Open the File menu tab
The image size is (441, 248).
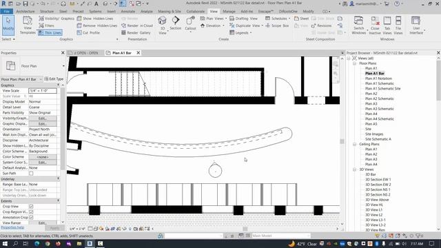[6, 11]
